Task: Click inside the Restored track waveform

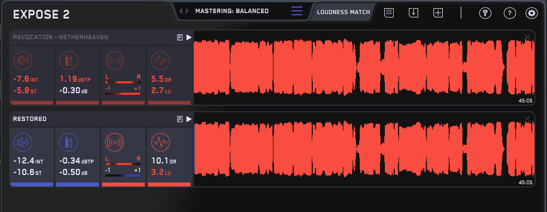Action: point(364,149)
